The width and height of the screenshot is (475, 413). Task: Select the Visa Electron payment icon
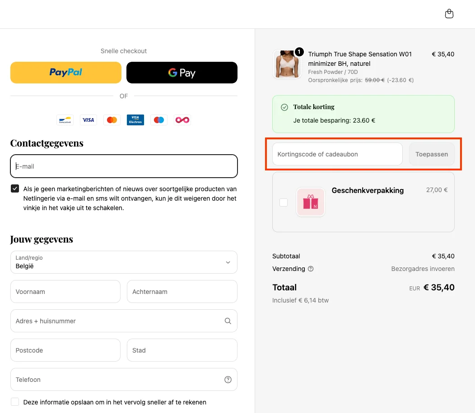[135, 119]
